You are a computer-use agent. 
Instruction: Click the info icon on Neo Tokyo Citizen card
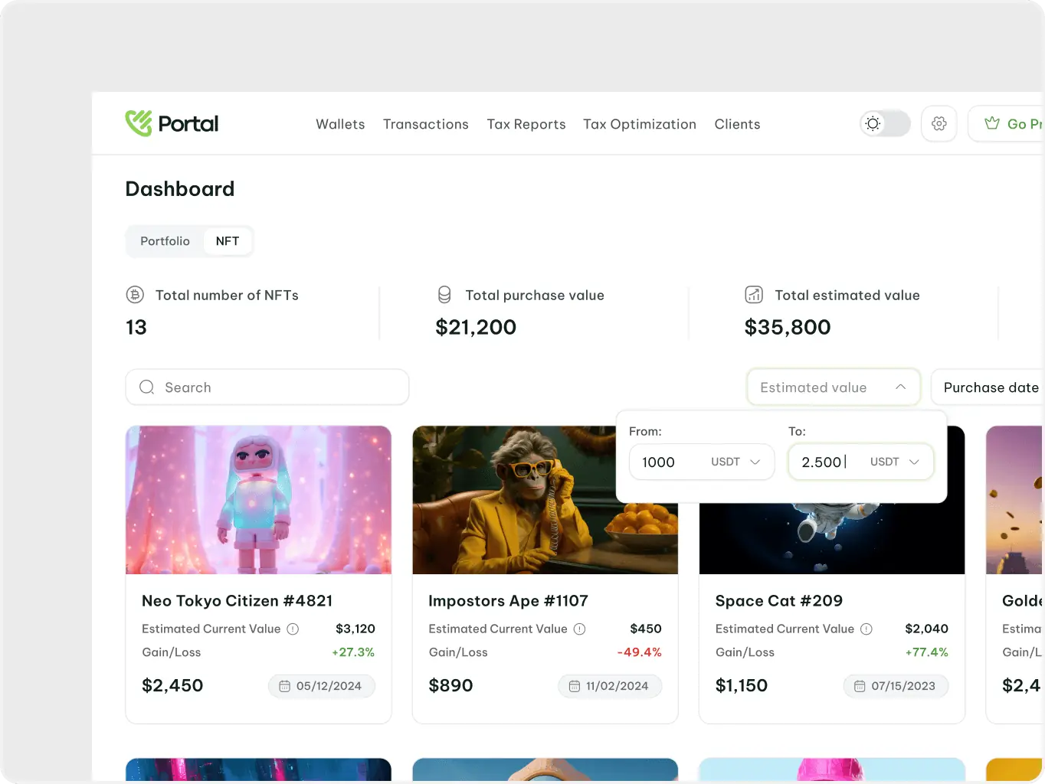point(293,629)
